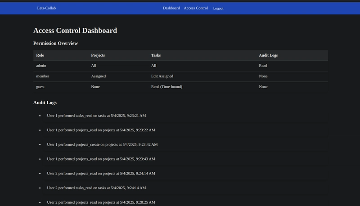
Task: Click the Lets-Collab brand link
Action: tap(46, 8)
